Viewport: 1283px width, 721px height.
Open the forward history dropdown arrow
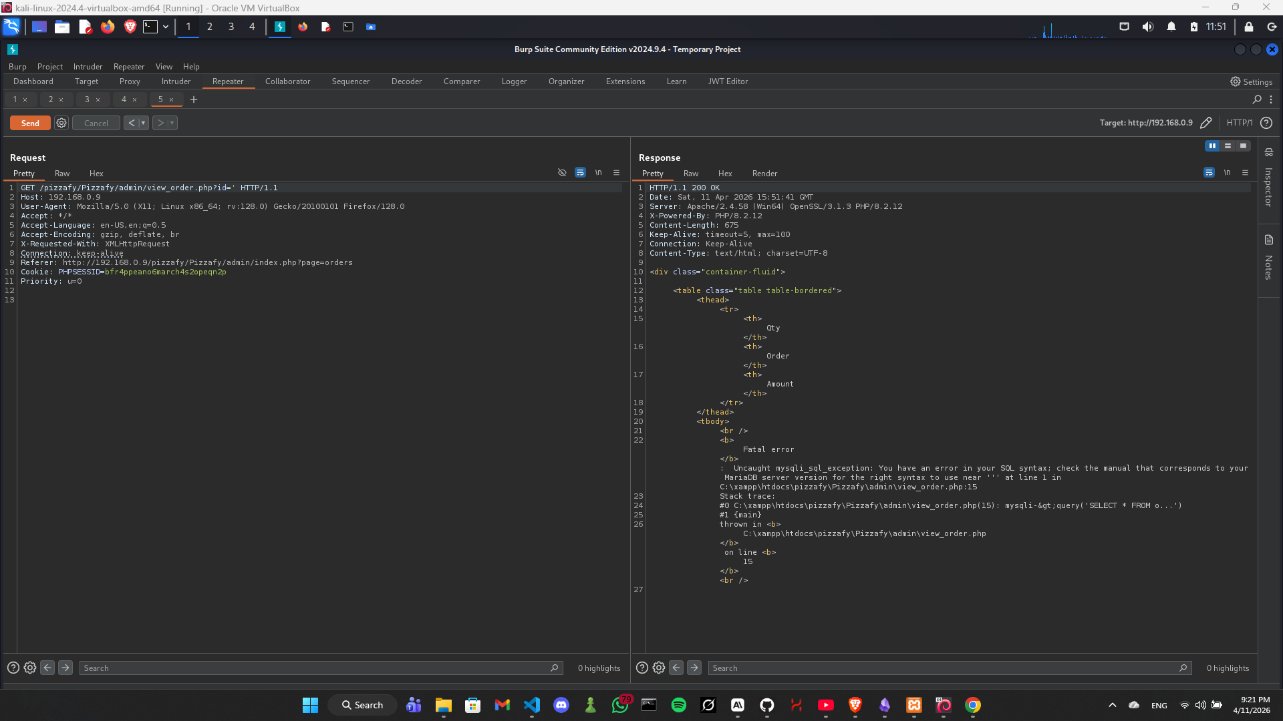(x=172, y=123)
